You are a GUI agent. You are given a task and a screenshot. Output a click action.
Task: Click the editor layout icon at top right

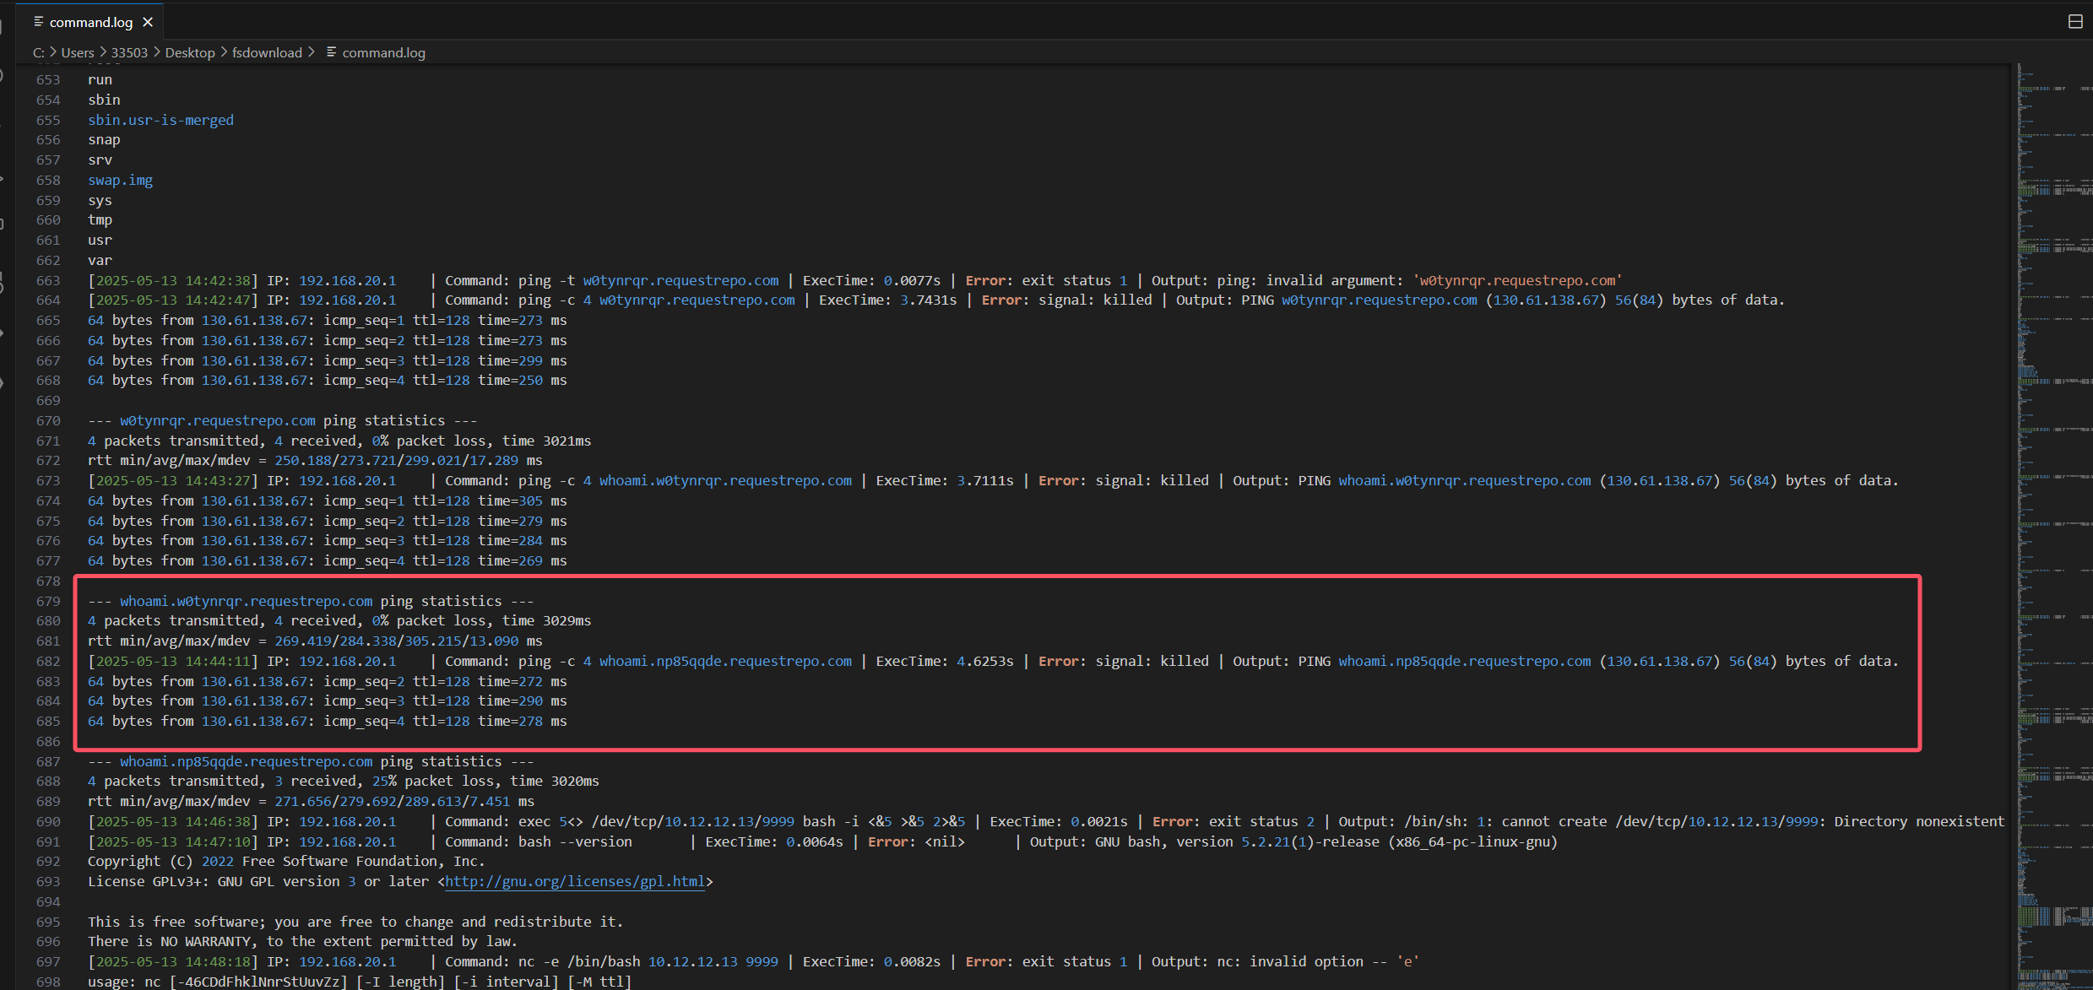click(2075, 22)
